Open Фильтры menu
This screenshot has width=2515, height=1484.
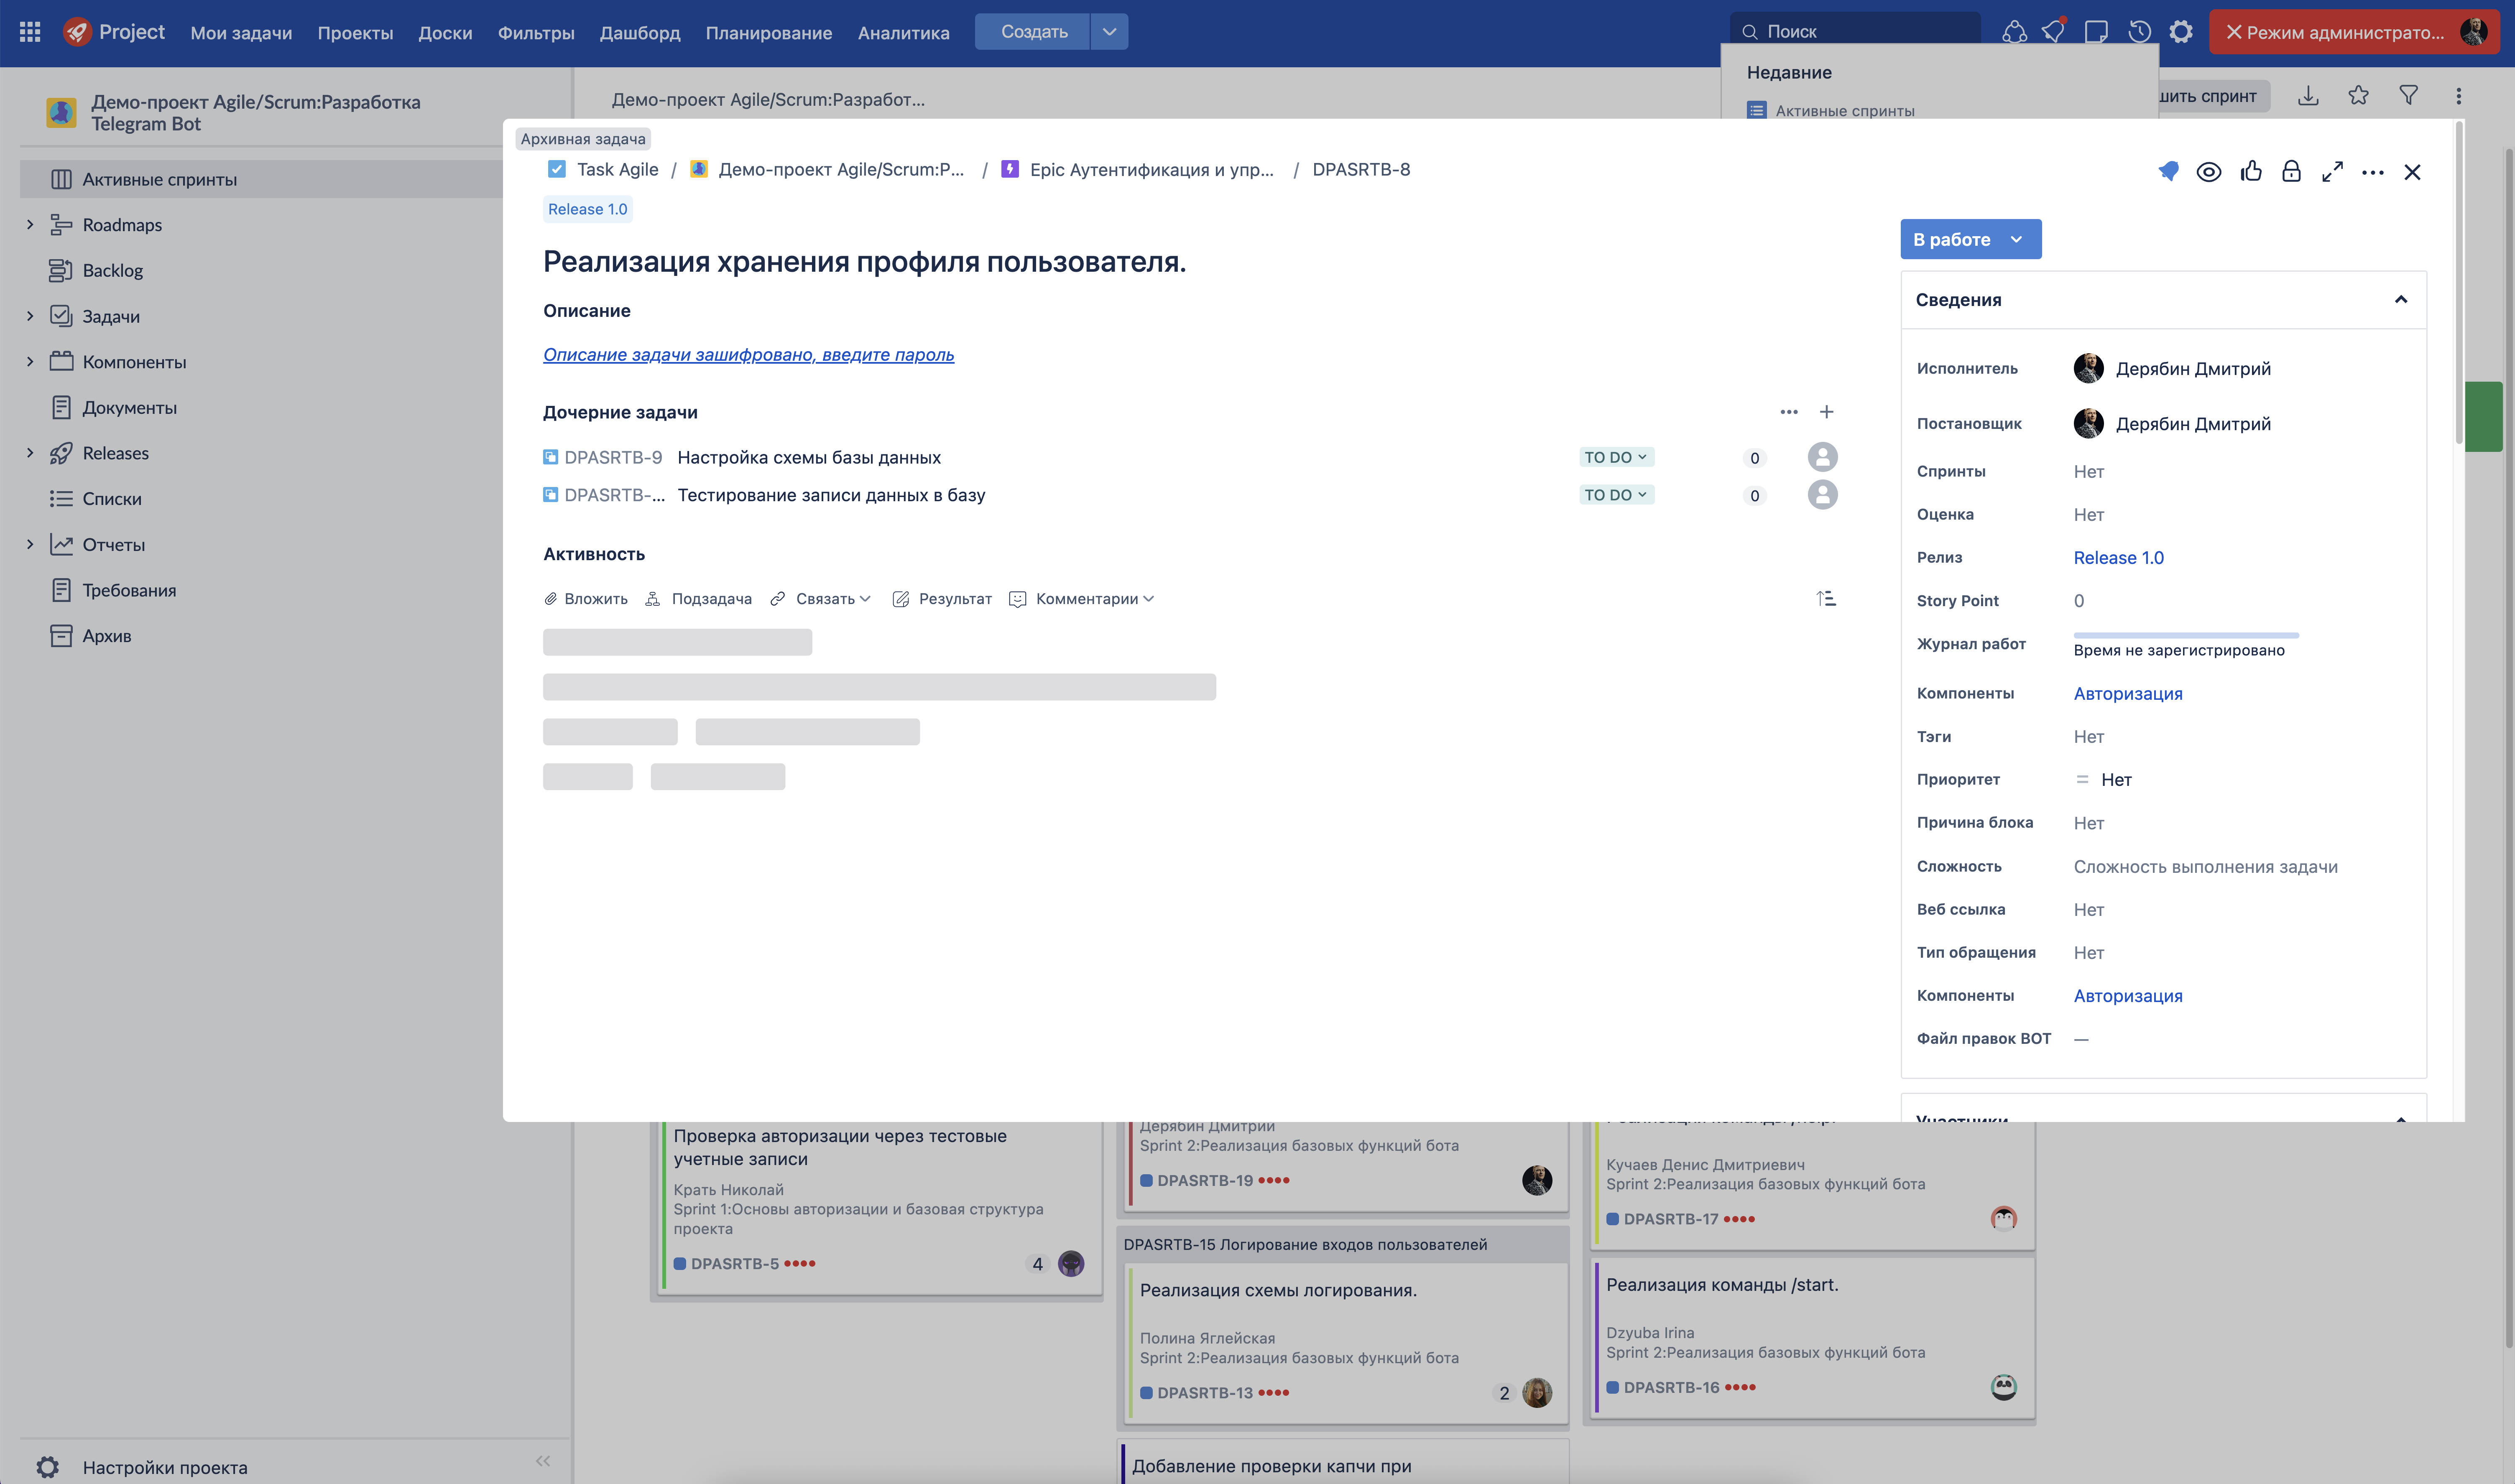pos(536,32)
